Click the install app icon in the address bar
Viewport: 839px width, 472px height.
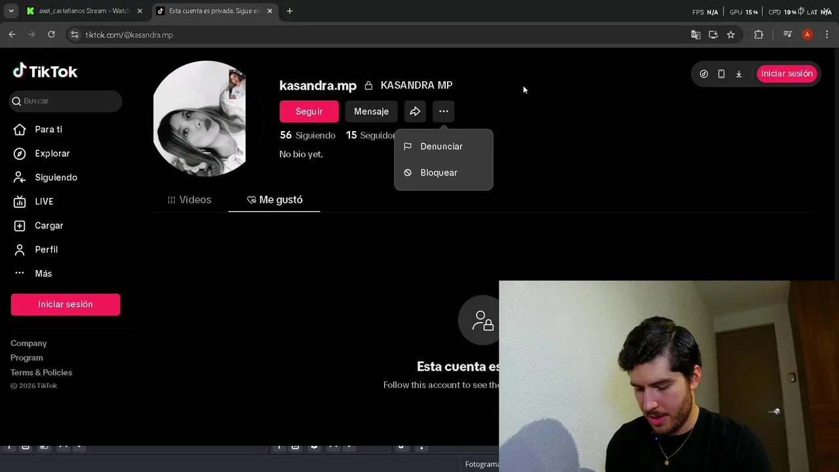[713, 35]
